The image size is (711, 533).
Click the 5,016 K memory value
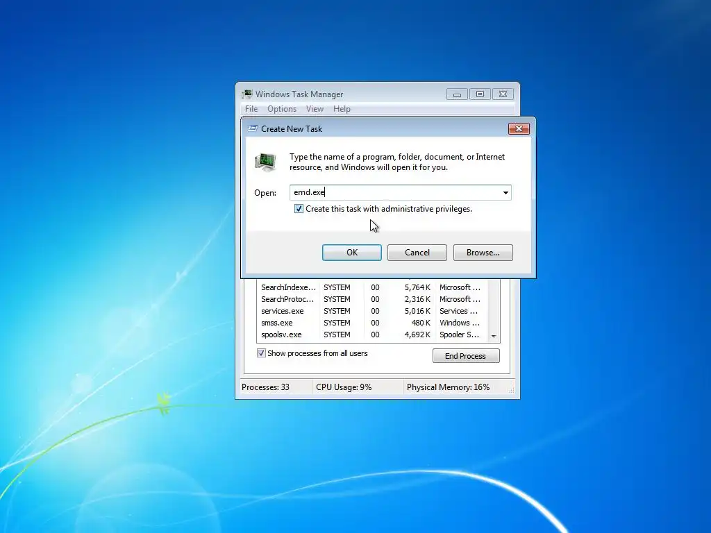coord(417,311)
